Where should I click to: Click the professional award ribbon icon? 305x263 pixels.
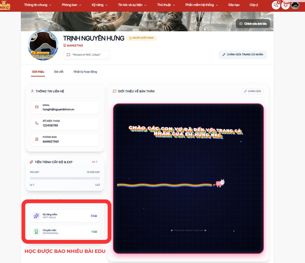pyautogui.click(x=36, y=231)
